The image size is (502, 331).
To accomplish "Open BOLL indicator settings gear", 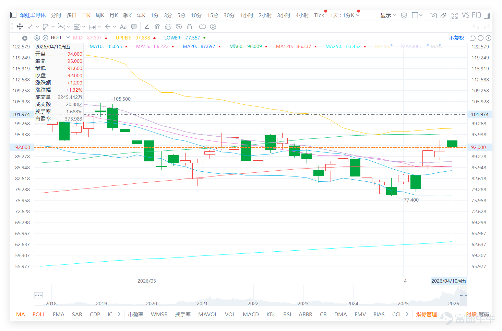I will click(x=37, y=38).
